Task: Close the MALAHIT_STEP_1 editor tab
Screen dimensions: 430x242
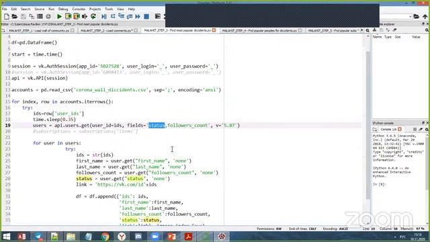Action: (73, 30)
